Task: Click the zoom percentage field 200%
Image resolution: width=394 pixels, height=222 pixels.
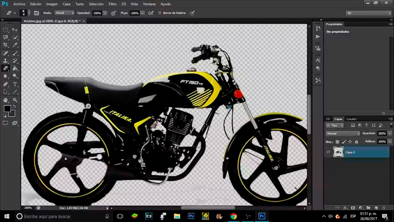Action: pyautogui.click(x=28, y=208)
